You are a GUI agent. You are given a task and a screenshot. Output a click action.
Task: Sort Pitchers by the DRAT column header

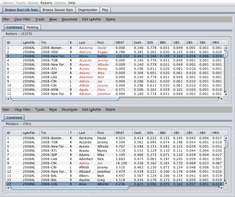coord(123,133)
